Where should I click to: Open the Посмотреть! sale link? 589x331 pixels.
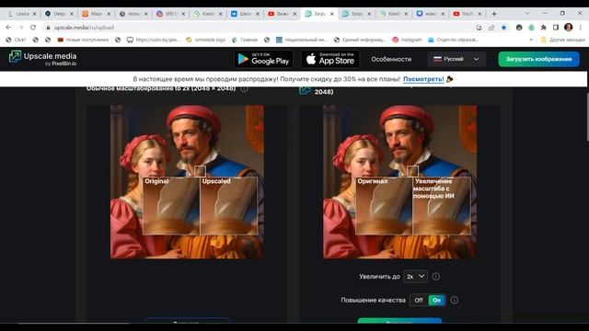pos(423,79)
